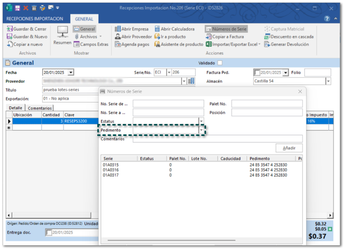Toggle the Validado checkbox
Viewport: 345px width, 250px height.
coord(220,63)
